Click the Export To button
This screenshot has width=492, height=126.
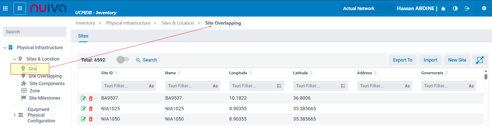(402, 60)
